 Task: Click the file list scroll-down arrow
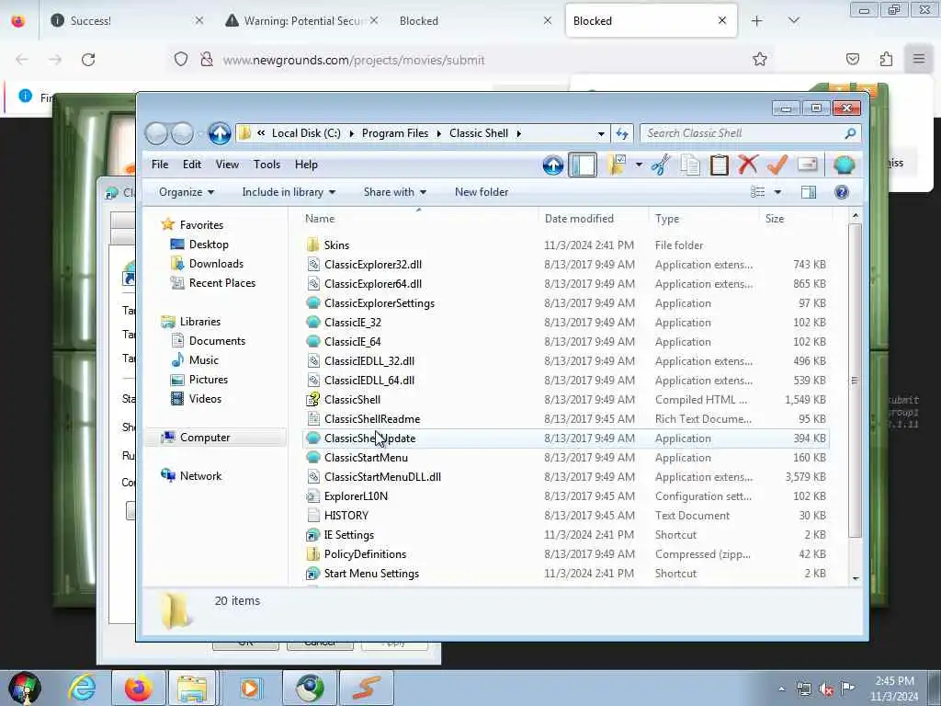[856, 577]
